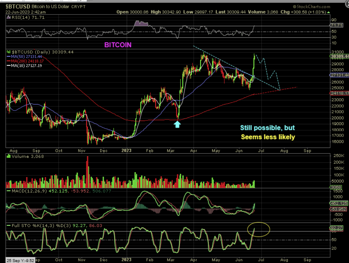Click the 3068 volume value tag
The height and width of the screenshot is (263, 349).
(336, 187)
